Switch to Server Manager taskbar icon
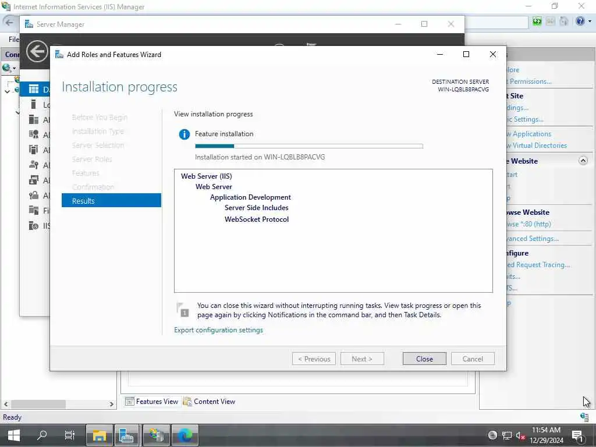Screen dimensions: 596x447 tap(126, 435)
